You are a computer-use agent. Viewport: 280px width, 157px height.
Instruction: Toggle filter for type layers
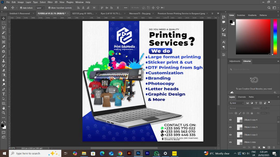click(x=256, y=103)
